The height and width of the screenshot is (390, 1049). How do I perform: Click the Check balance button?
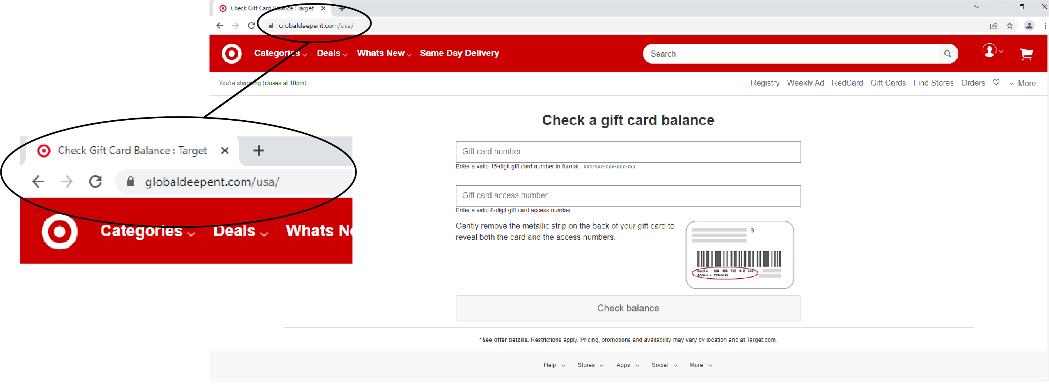[x=628, y=308]
